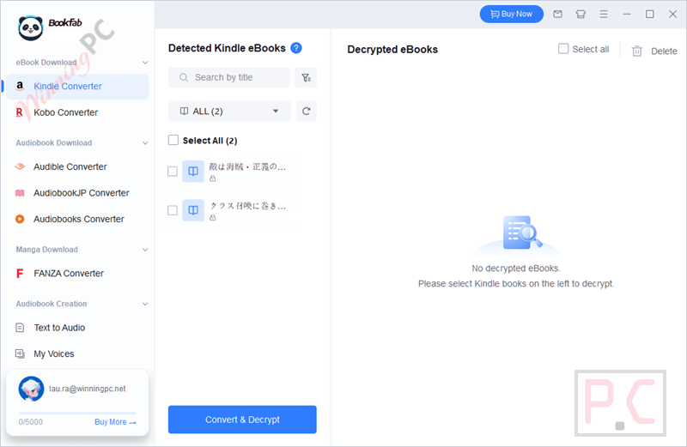Click the AudiobookJP book icon
The height and width of the screenshot is (447, 687).
(x=20, y=193)
